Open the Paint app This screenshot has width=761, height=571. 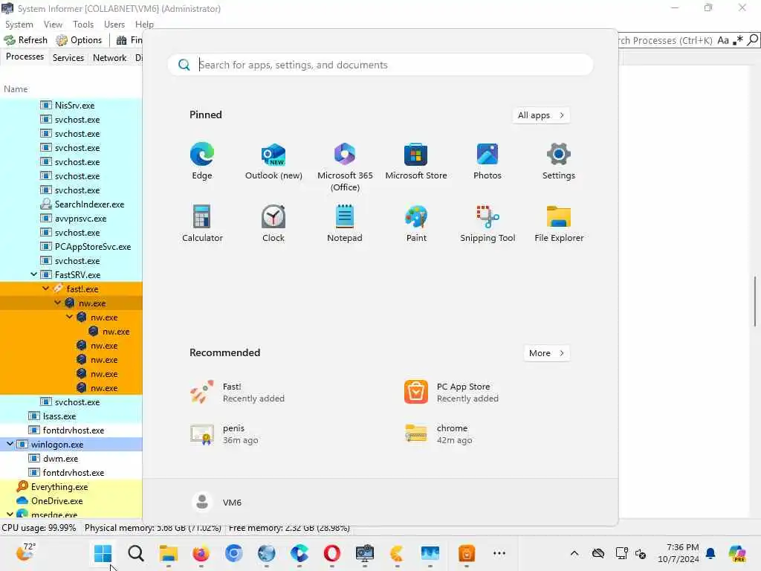pos(416,223)
